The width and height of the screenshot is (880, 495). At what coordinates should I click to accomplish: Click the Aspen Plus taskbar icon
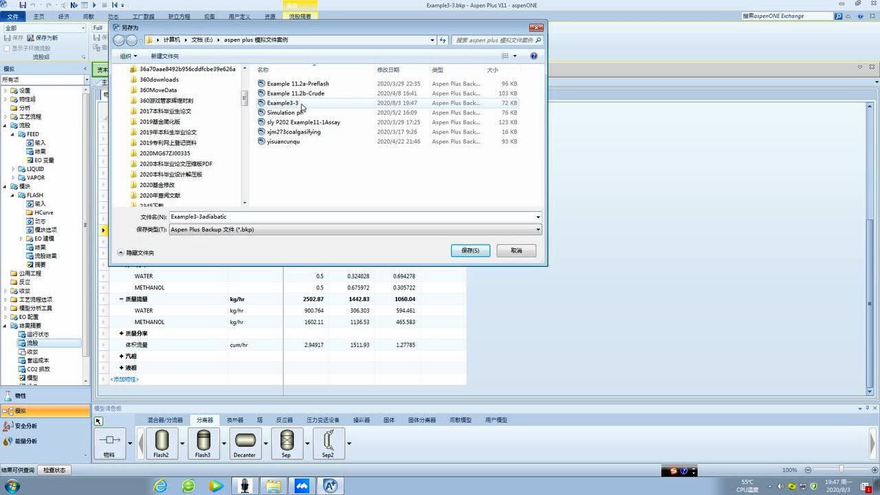click(330, 486)
